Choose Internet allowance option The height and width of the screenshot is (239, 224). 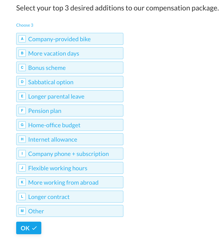pyautogui.click(x=69, y=140)
